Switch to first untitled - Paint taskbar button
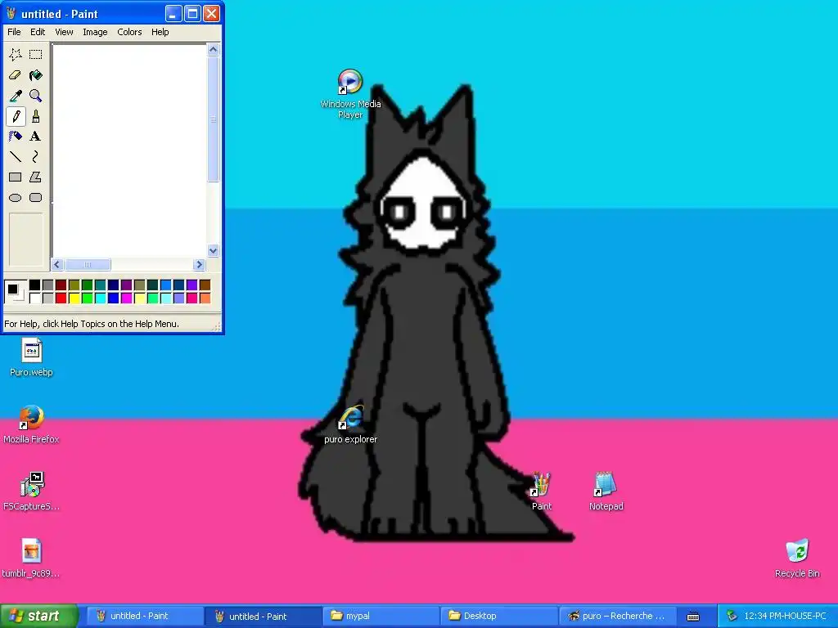This screenshot has width=838, height=628. tap(144, 617)
